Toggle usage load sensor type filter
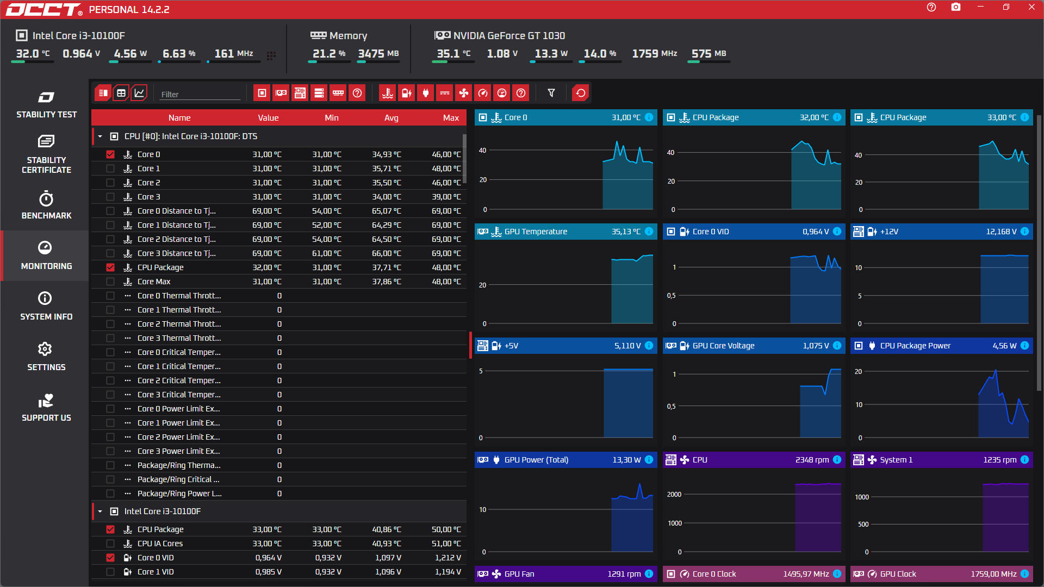1044x587 pixels. pos(502,93)
